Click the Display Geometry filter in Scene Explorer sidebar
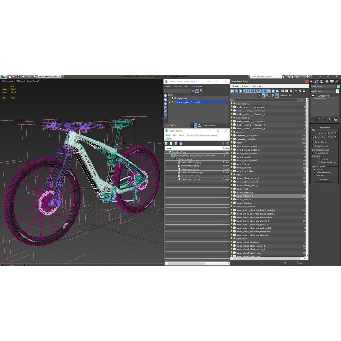The image size is (341, 341). pyautogui.click(x=165, y=96)
